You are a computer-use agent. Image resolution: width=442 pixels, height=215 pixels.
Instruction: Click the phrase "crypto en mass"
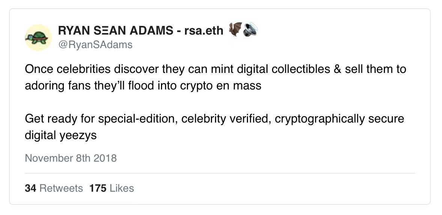click(x=223, y=85)
